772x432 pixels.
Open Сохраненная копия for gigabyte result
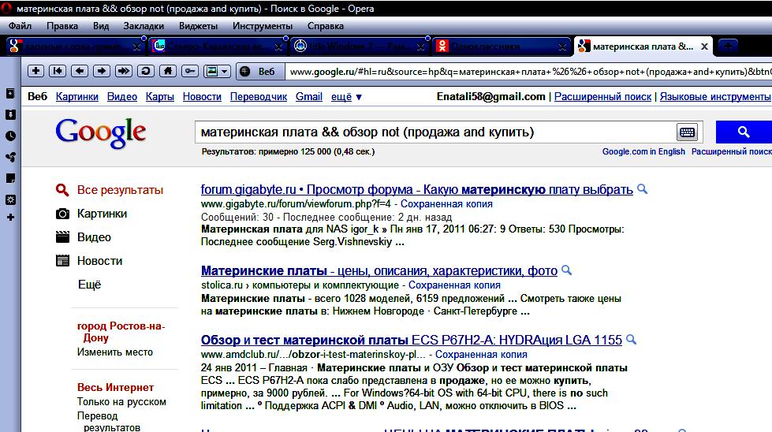(446, 203)
